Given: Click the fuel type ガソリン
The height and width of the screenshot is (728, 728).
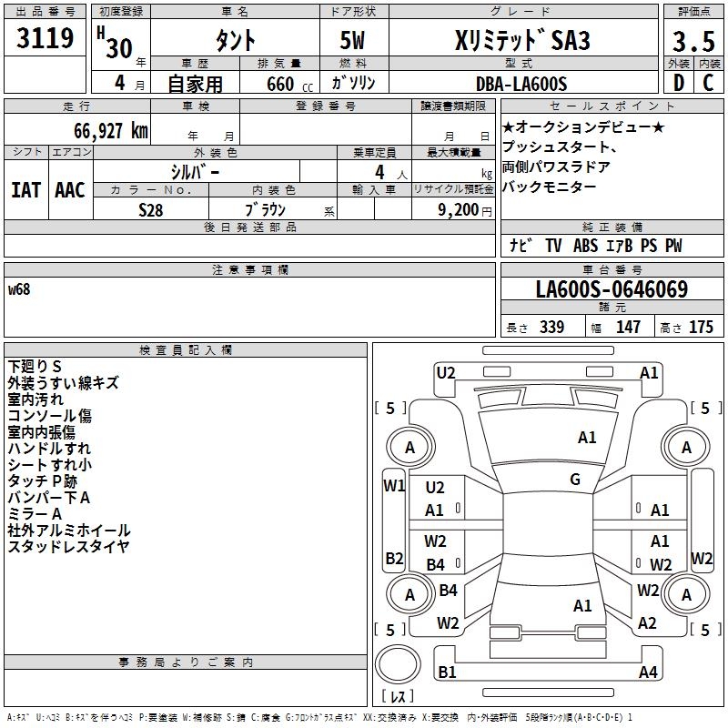Looking at the screenshot, I should click(353, 83).
